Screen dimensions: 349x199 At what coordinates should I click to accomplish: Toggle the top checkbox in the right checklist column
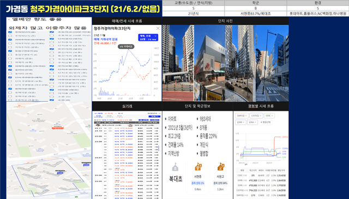pyautogui.click(x=52, y=32)
